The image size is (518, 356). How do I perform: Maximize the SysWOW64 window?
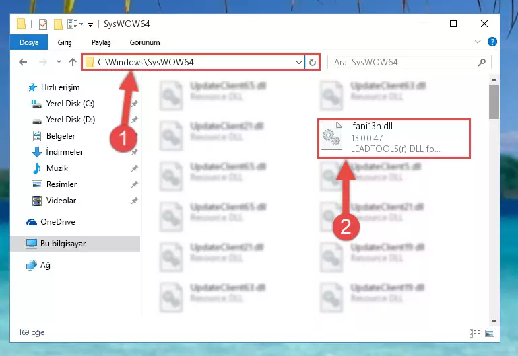[453, 24]
